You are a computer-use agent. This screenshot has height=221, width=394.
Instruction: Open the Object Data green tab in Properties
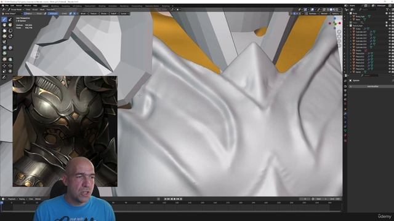345,131
